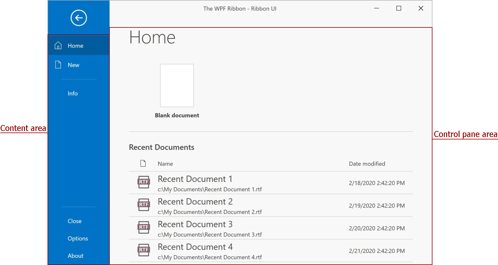Click the Home house icon in sidebar
Screen dimensions: 498x265
[58, 45]
